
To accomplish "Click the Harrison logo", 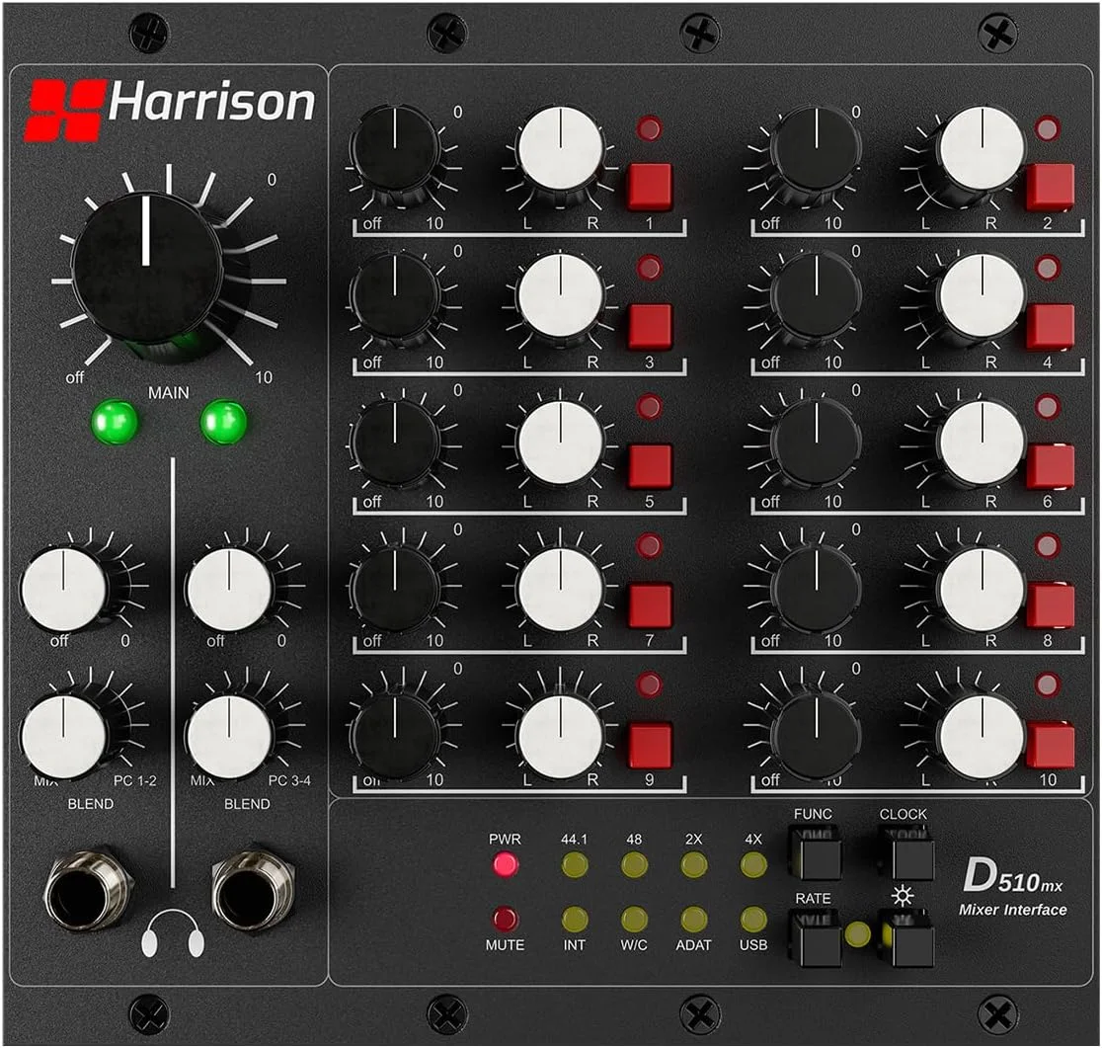I will click(x=170, y=107).
